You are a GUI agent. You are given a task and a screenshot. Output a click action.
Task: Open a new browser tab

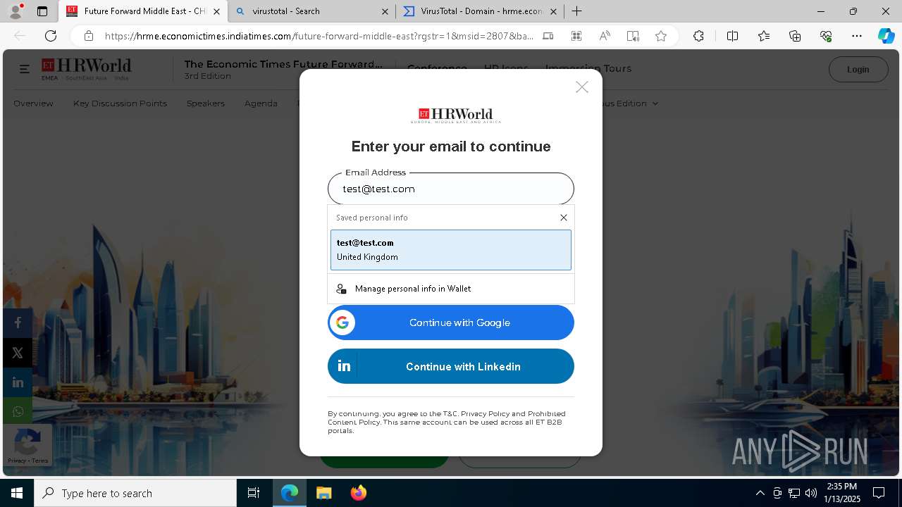point(576,11)
